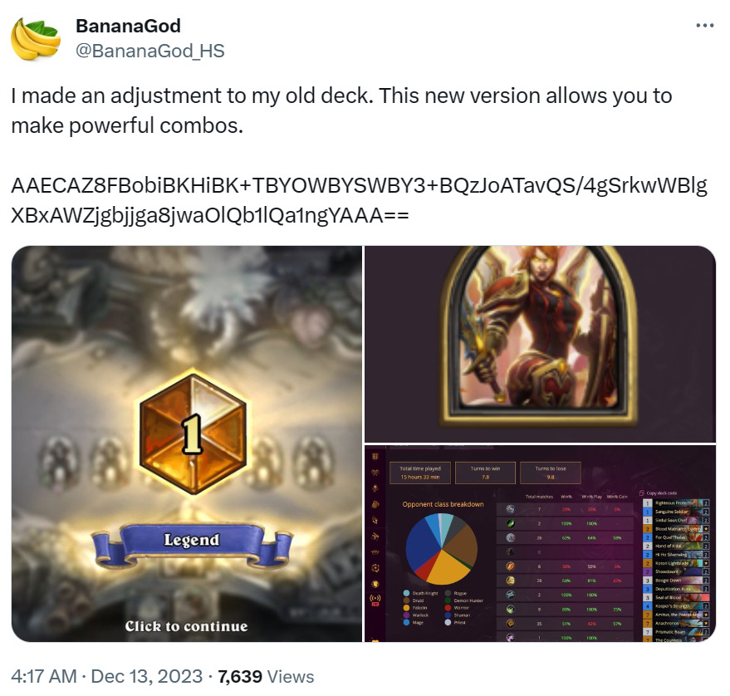Click the 7,639 Views counter
This screenshot has height=696, width=730.
click(x=266, y=676)
